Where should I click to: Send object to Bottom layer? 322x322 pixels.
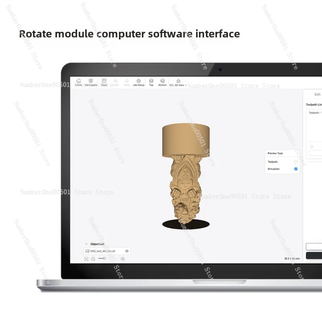[162, 82]
